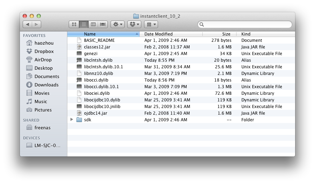Click 'Today 8:55 PM' date cell

point(159,60)
